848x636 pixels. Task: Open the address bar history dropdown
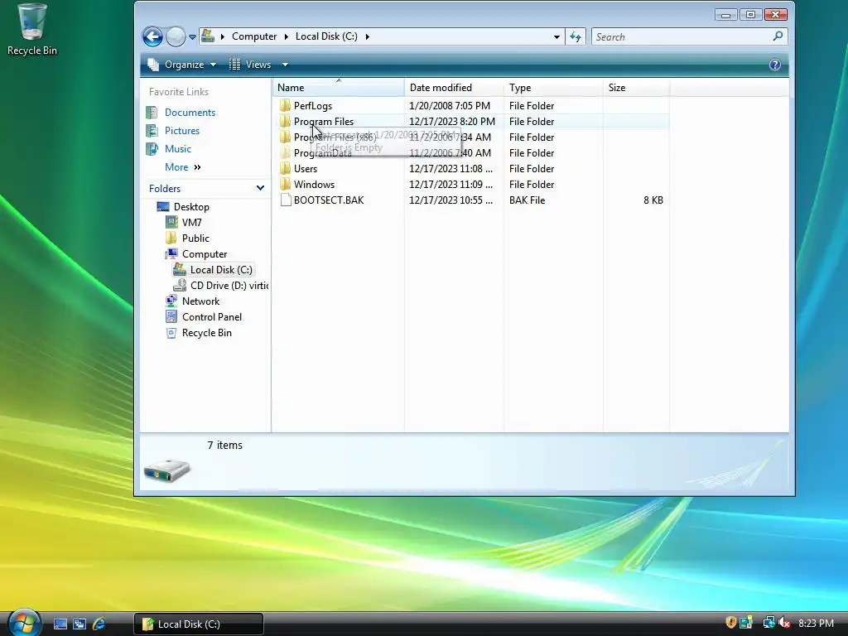[556, 36]
